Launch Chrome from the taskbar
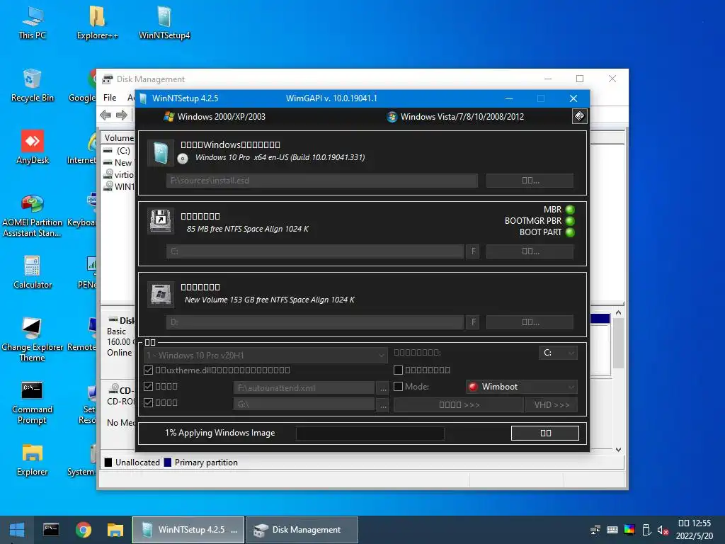The image size is (725, 544). [x=84, y=530]
